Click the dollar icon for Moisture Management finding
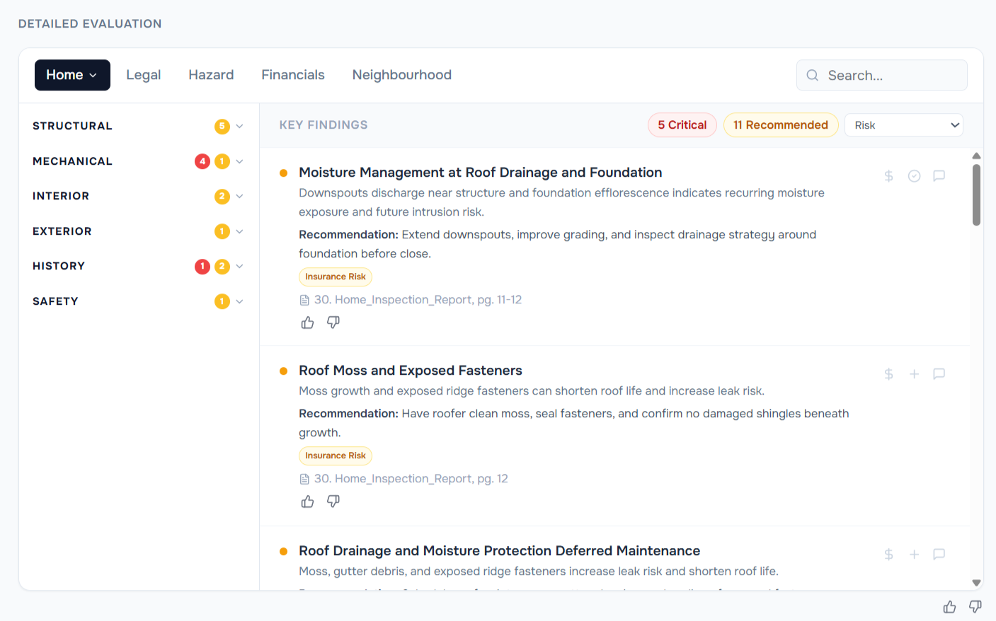The width and height of the screenshot is (996, 621). (x=888, y=176)
